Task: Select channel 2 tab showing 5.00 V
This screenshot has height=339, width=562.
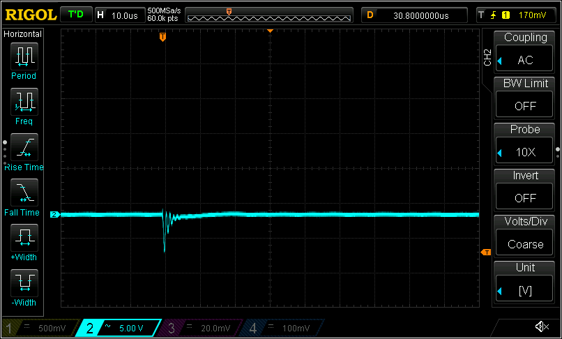Action: [x=119, y=328]
